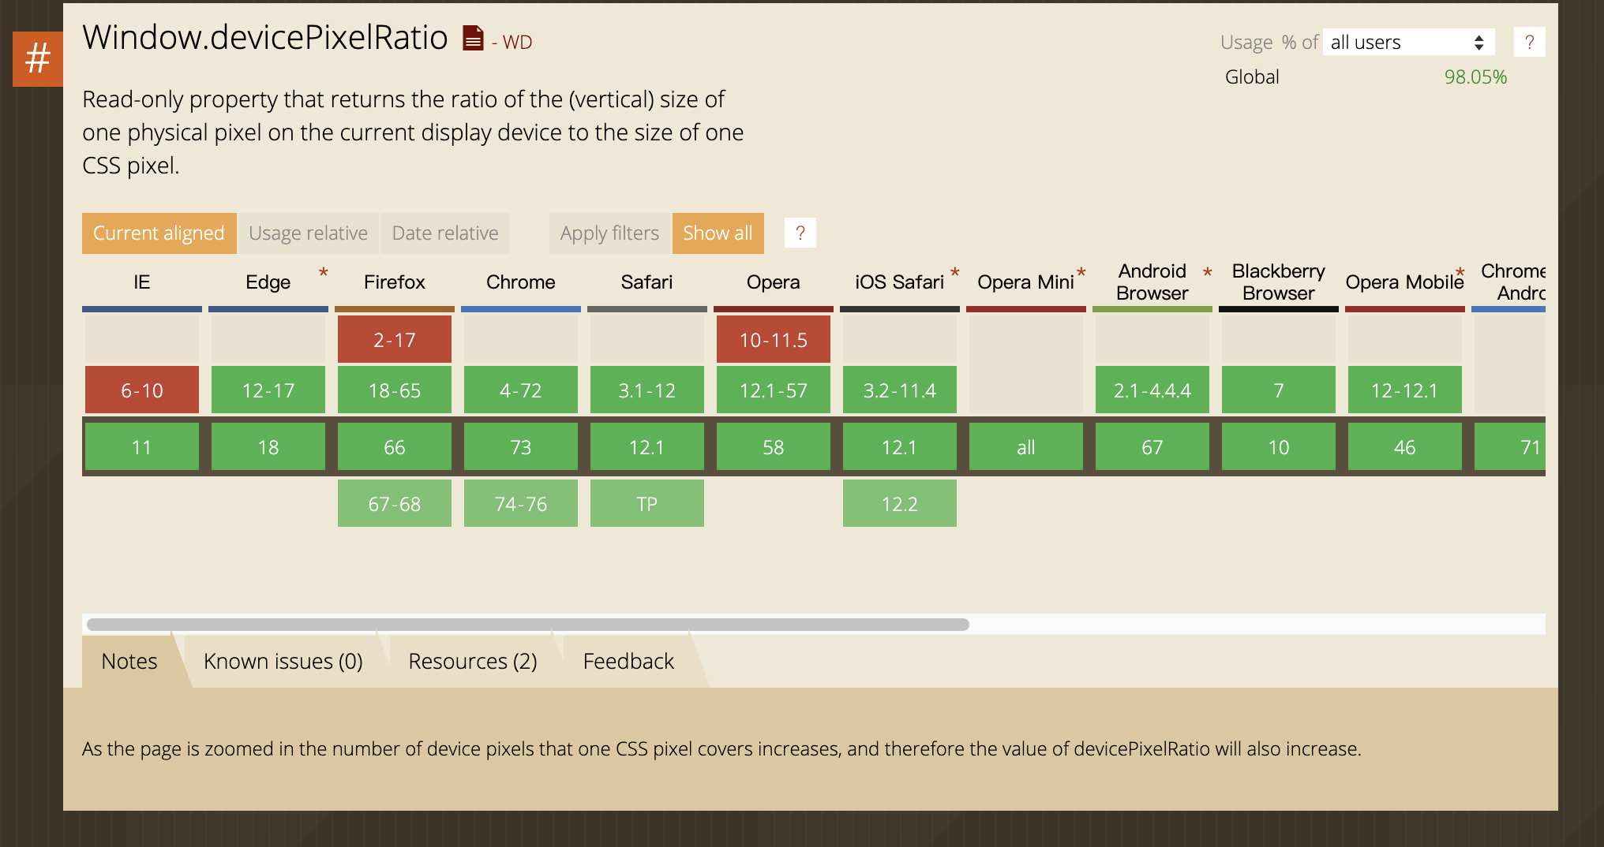
Task: Select Safari 3.1-12 cell
Action: click(647, 390)
